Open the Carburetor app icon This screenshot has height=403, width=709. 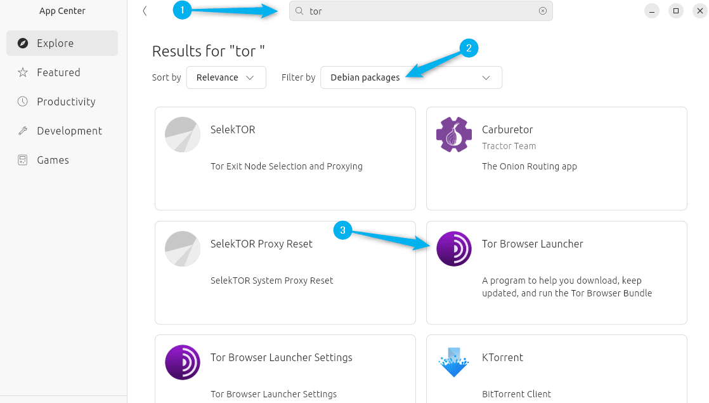click(x=453, y=135)
